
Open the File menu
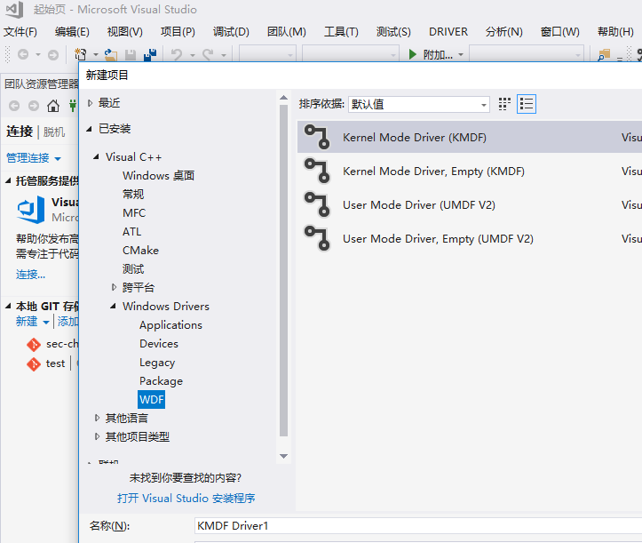tap(20, 32)
